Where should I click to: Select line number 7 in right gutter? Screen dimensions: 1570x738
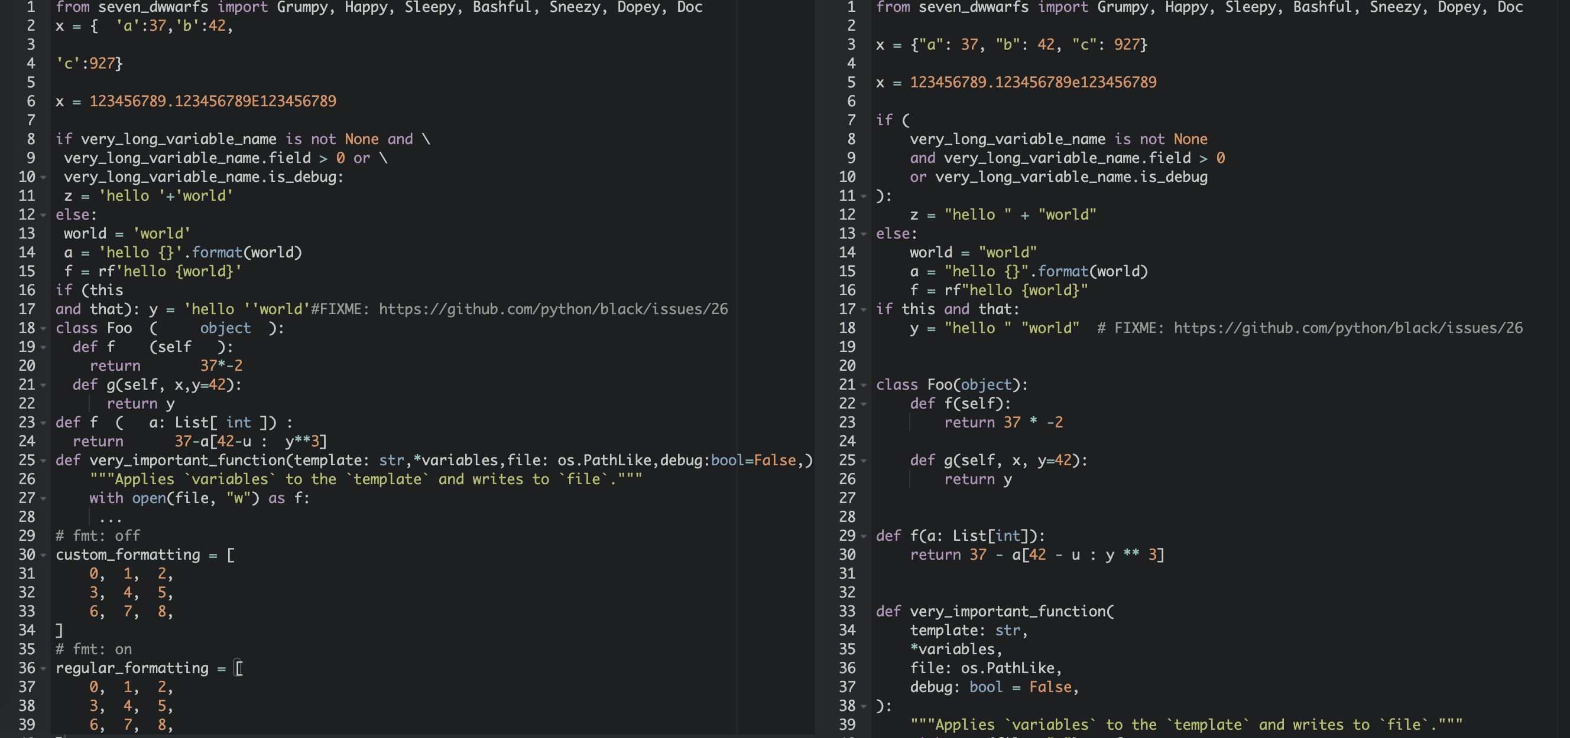pos(851,120)
